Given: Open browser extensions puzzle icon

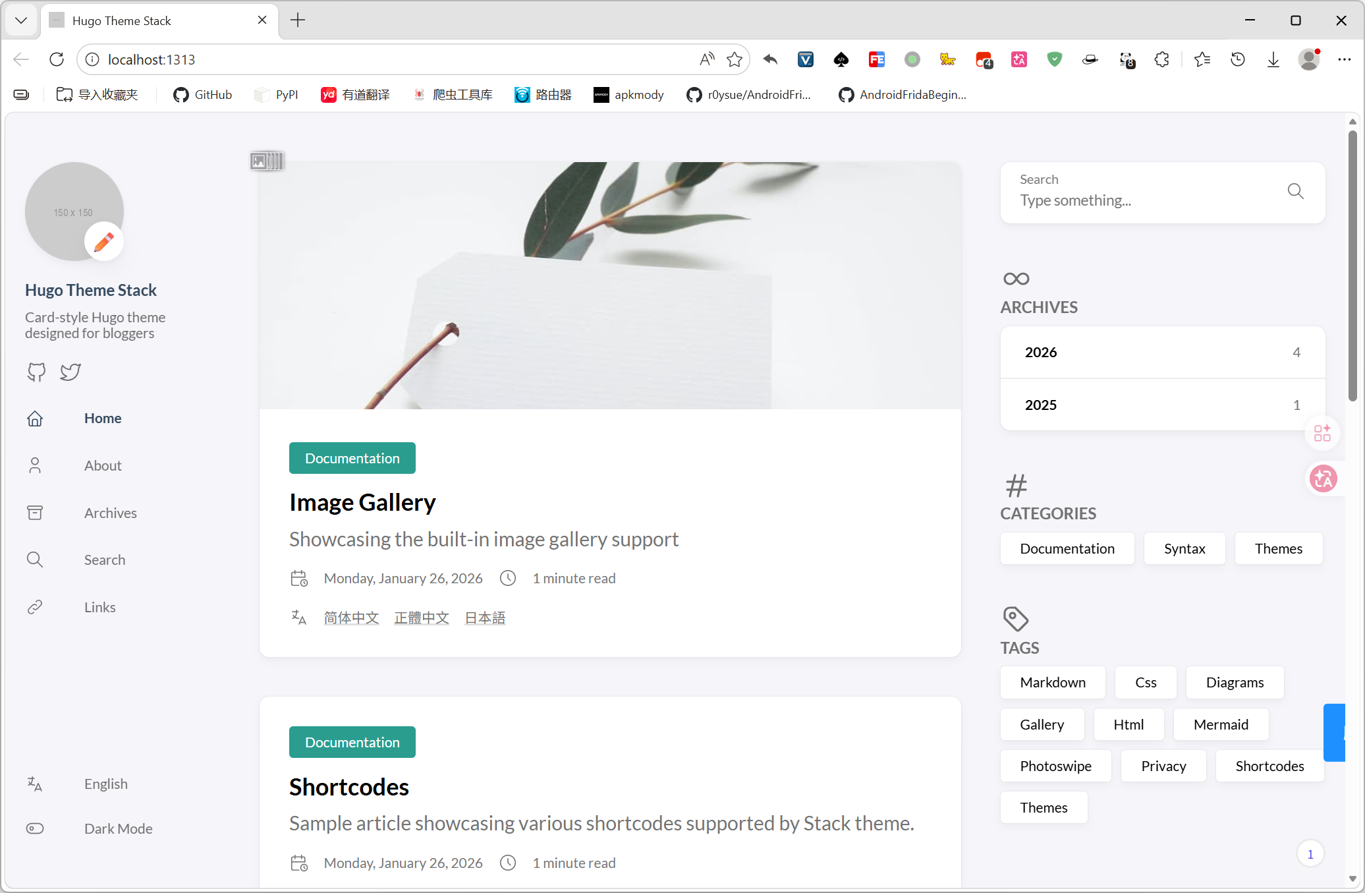Looking at the screenshot, I should 1161,59.
